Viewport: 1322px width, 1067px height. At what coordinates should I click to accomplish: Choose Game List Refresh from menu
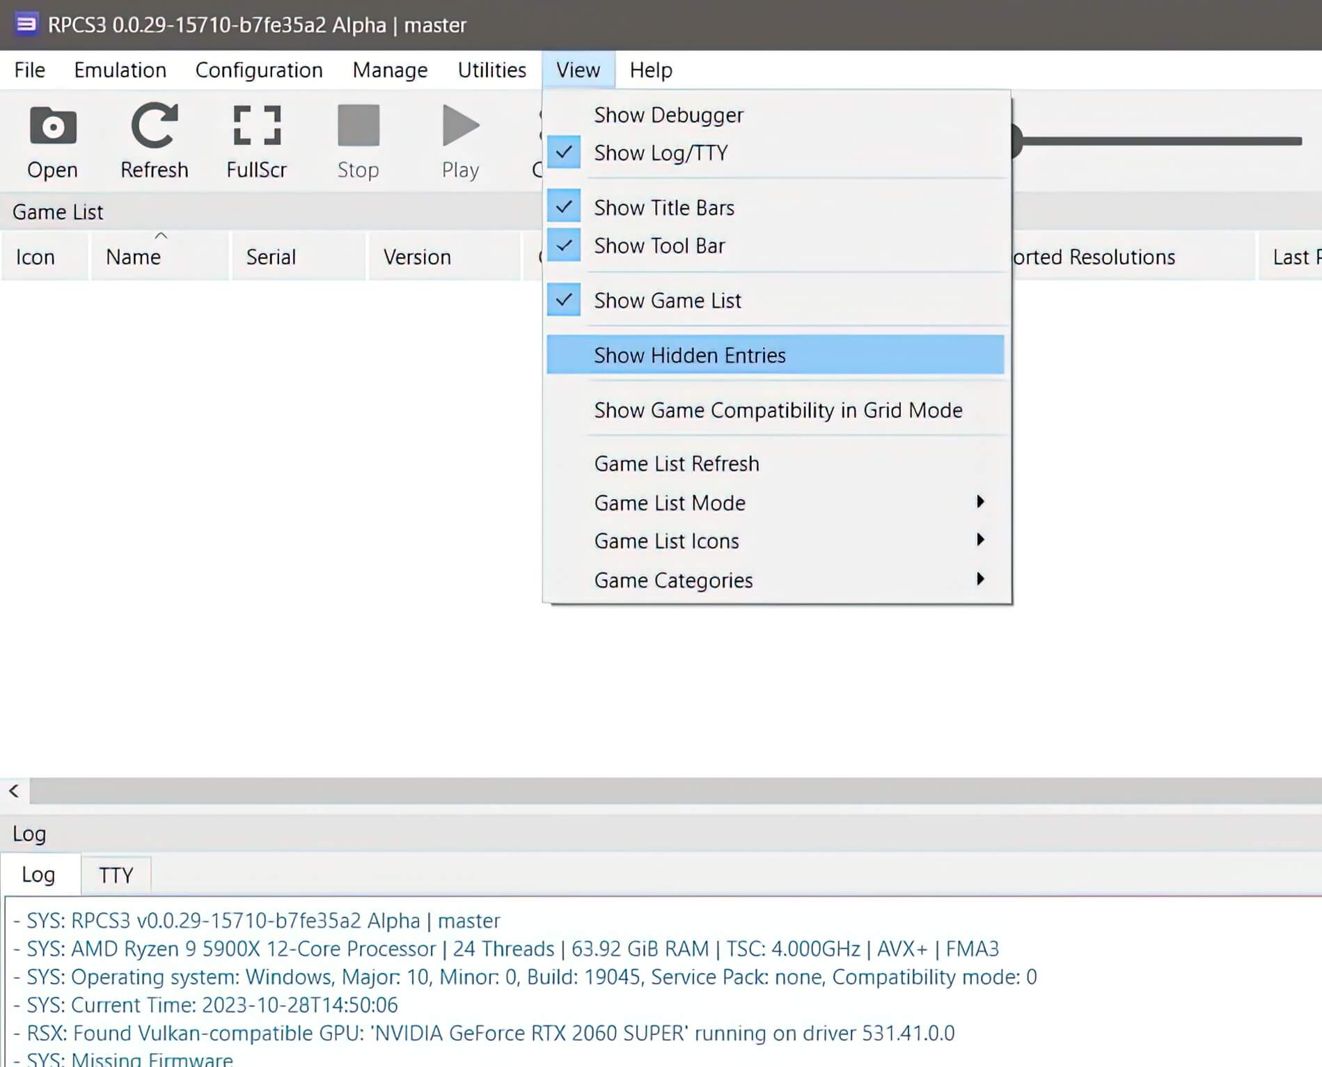(x=676, y=464)
